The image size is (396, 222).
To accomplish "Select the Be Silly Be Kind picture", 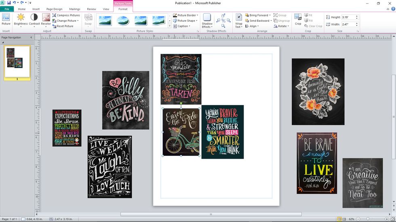I will [x=126, y=100].
